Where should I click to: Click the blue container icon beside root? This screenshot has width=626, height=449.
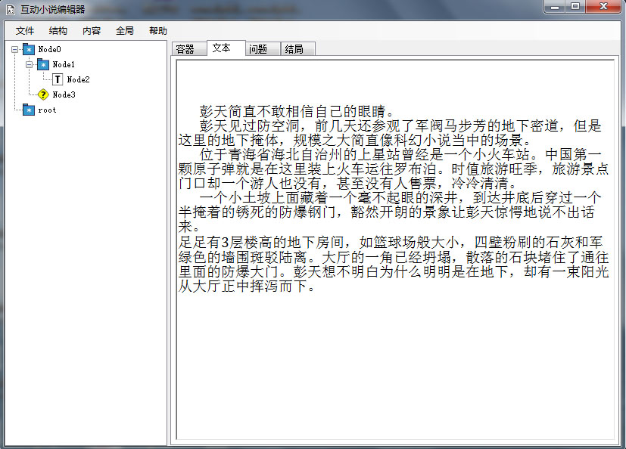29,110
